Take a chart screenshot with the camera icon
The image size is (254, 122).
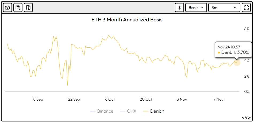(x=7, y=7)
